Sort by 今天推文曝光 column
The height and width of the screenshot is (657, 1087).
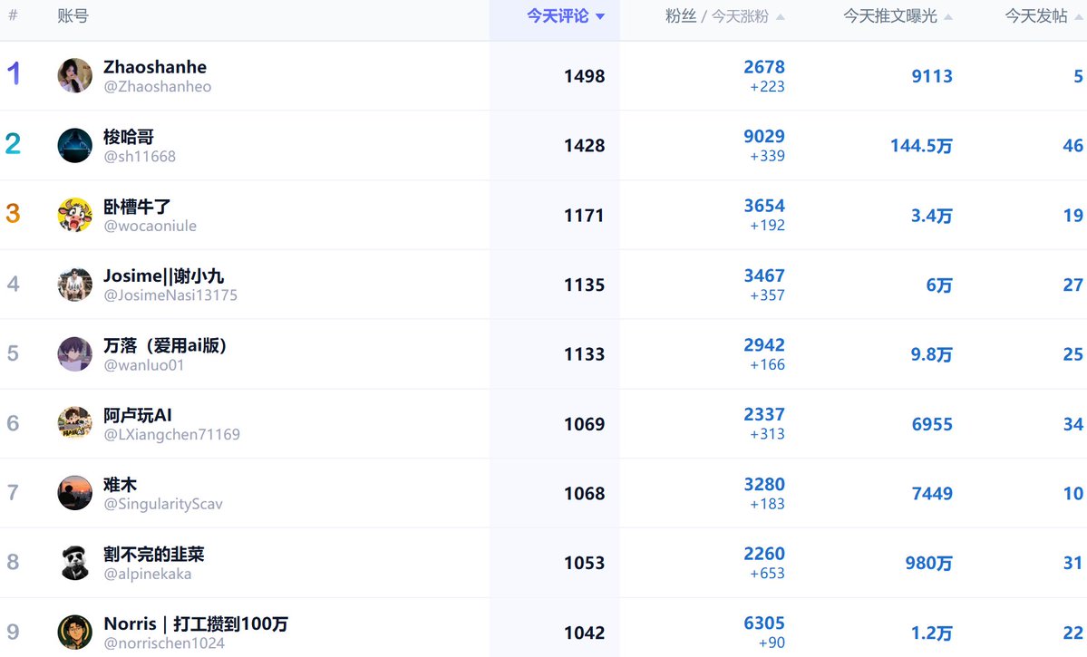[x=898, y=16]
